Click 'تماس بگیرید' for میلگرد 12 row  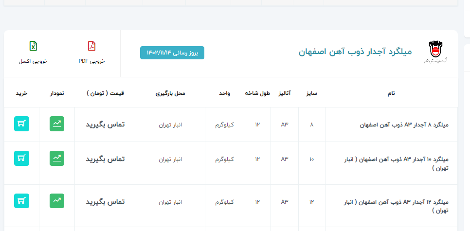pyautogui.click(x=105, y=201)
